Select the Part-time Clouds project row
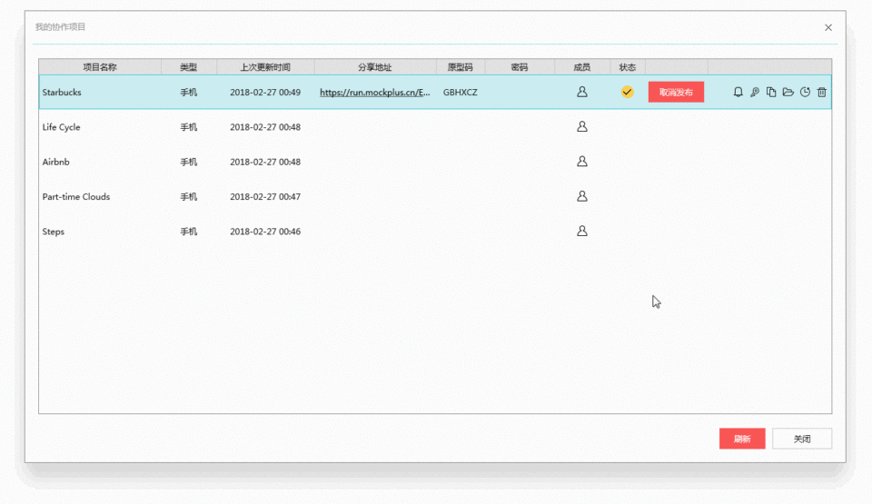 point(435,196)
